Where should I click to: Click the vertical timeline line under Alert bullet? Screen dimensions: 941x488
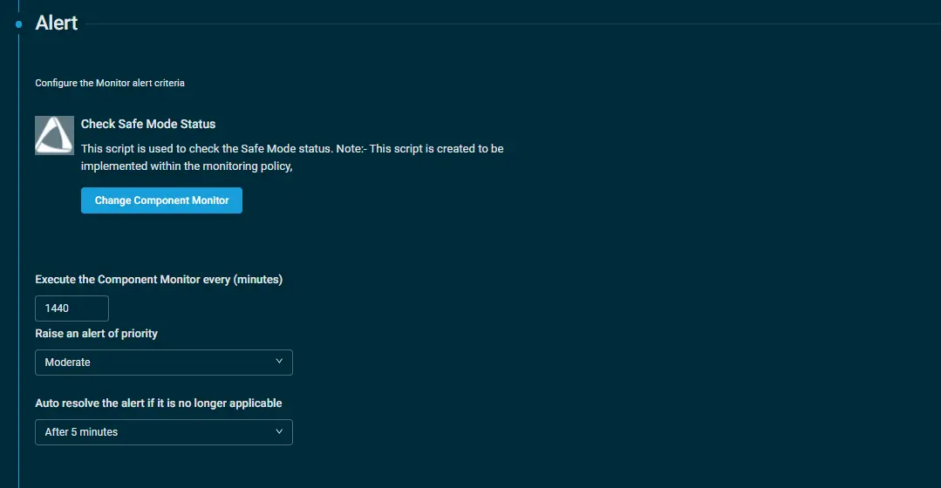[x=18, y=261]
